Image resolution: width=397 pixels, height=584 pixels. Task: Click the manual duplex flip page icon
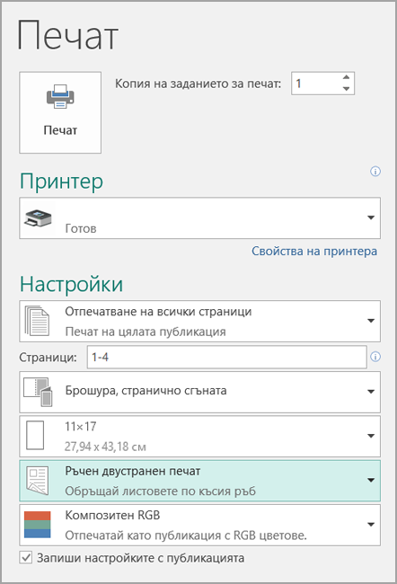coord(37,481)
